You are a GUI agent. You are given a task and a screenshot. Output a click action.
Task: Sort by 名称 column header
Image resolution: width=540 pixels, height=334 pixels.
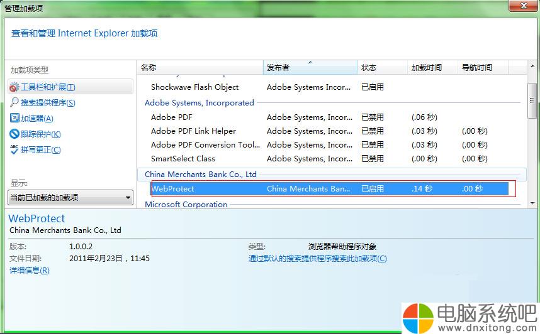(x=200, y=67)
